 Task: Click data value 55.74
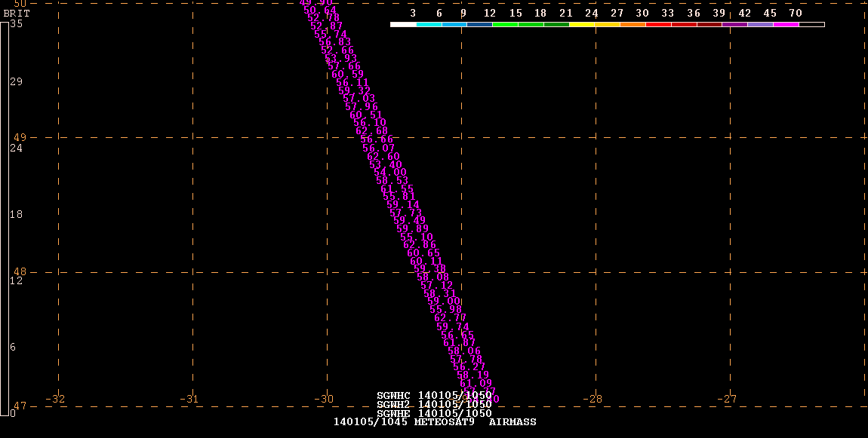coord(331,34)
